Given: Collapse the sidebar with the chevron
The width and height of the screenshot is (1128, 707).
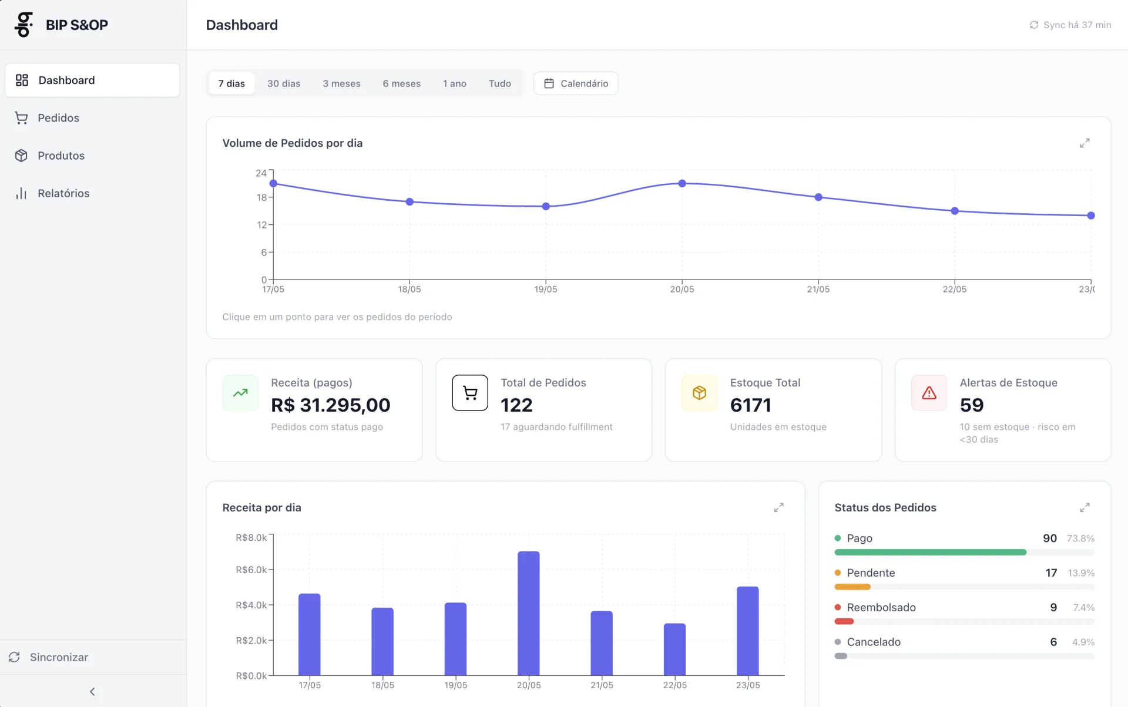Looking at the screenshot, I should [x=92, y=692].
